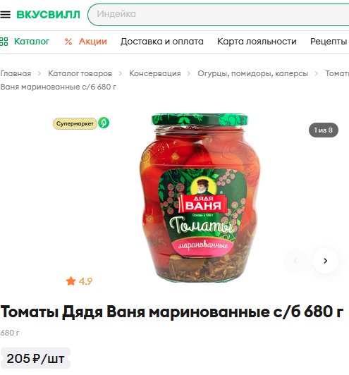The image size is (349, 375).
Task: Follow the Каталог товаров breadcrumb
Action: (80, 73)
